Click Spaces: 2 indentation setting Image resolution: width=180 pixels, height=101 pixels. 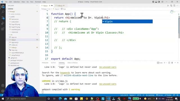point(132,95)
